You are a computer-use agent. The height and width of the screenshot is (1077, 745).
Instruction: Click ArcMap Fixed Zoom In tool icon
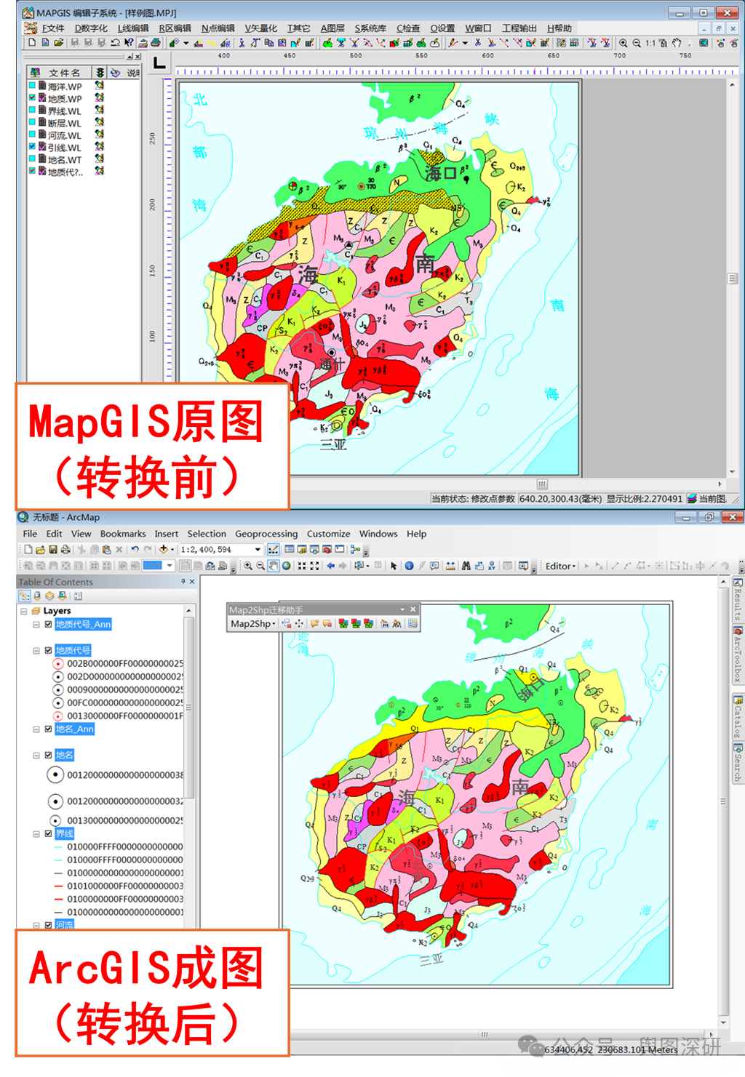[x=301, y=566]
